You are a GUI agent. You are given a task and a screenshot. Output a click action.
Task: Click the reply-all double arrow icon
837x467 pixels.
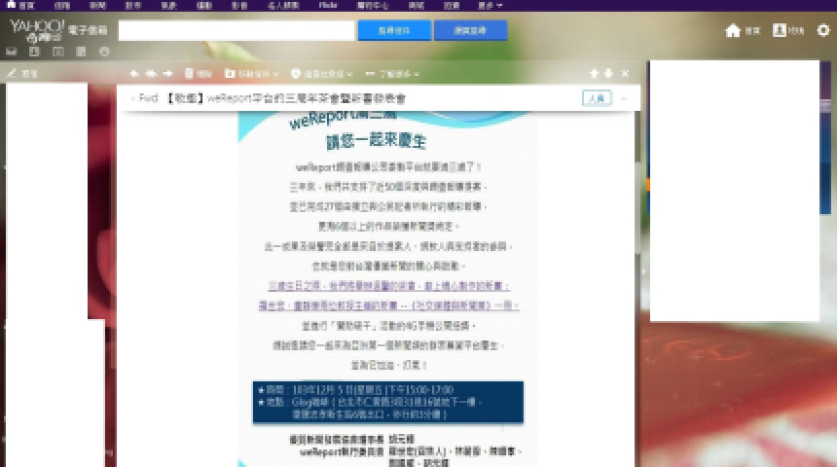click(151, 73)
